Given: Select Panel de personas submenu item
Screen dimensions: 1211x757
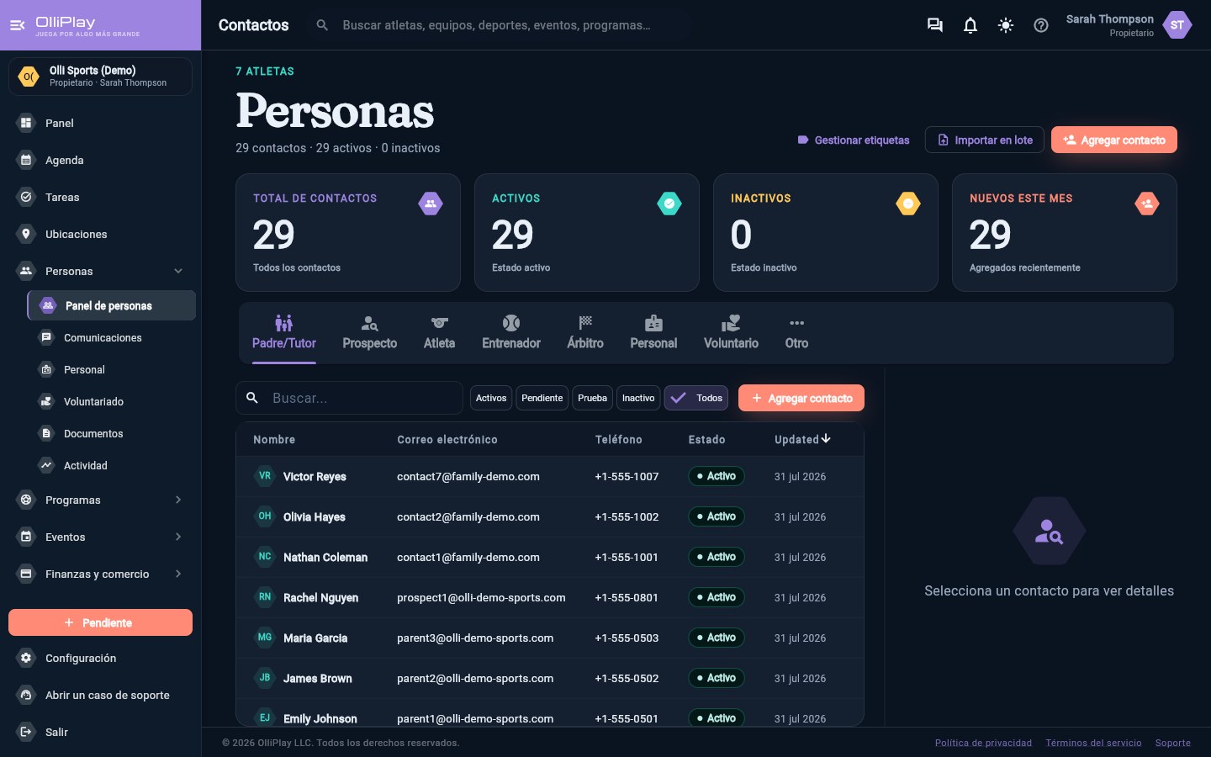Looking at the screenshot, I should [111, 305].
